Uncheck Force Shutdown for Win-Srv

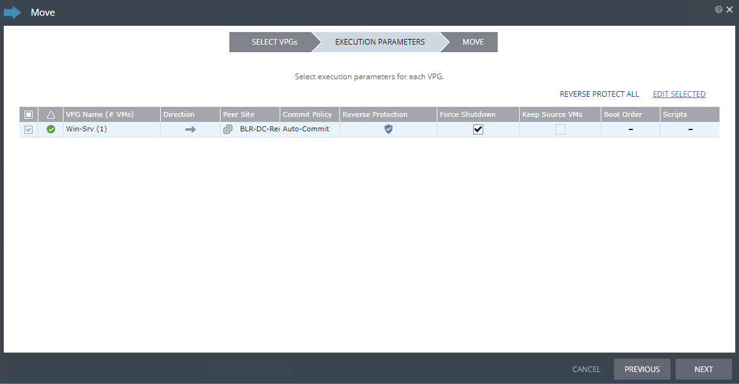tap(478, 129)
